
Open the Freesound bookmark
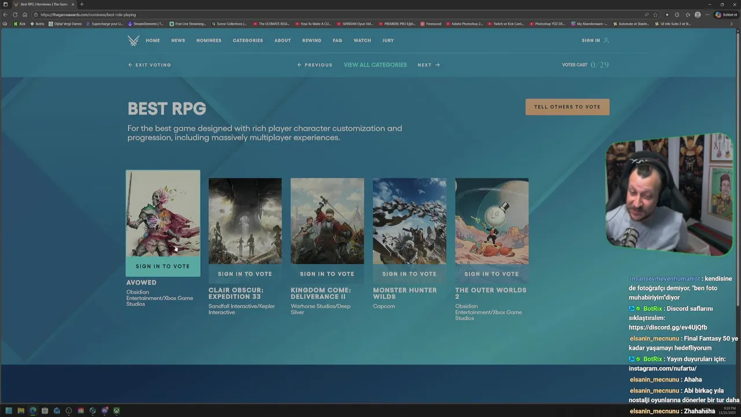click(431, 24)
